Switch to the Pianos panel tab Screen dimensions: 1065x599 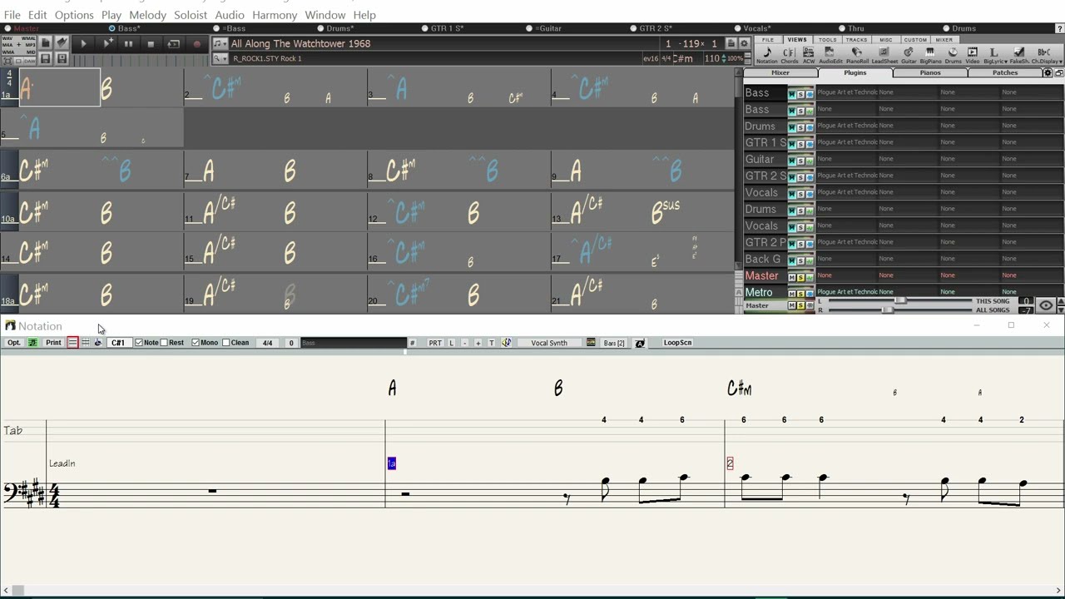click(930, 73)
